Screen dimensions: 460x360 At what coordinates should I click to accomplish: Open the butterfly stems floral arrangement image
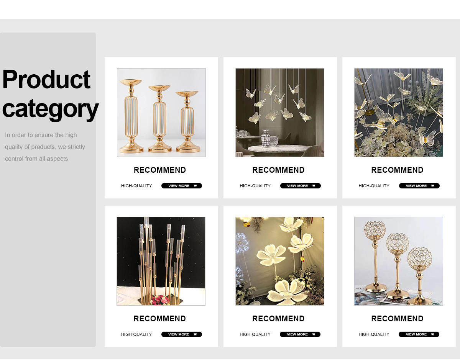pyautogui.click(x=399, y=113)
